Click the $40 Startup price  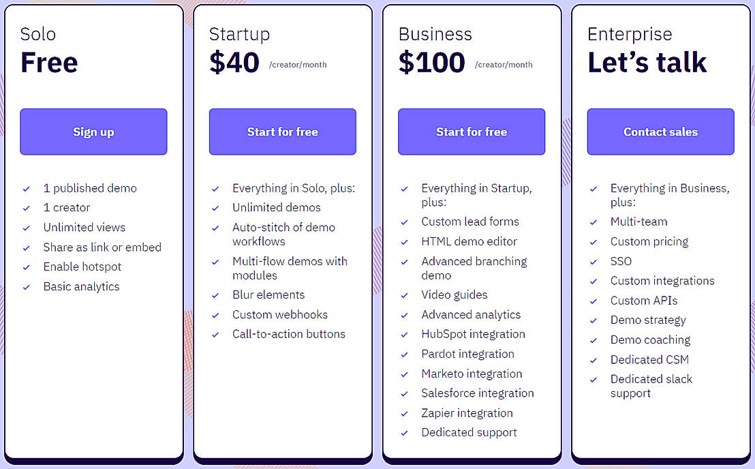(x=234, y=63)
